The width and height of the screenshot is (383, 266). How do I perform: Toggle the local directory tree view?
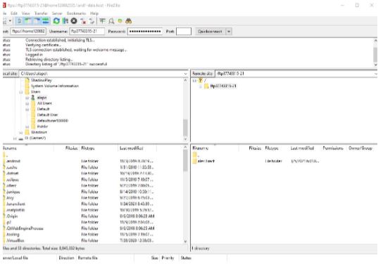tap(28, 21)
